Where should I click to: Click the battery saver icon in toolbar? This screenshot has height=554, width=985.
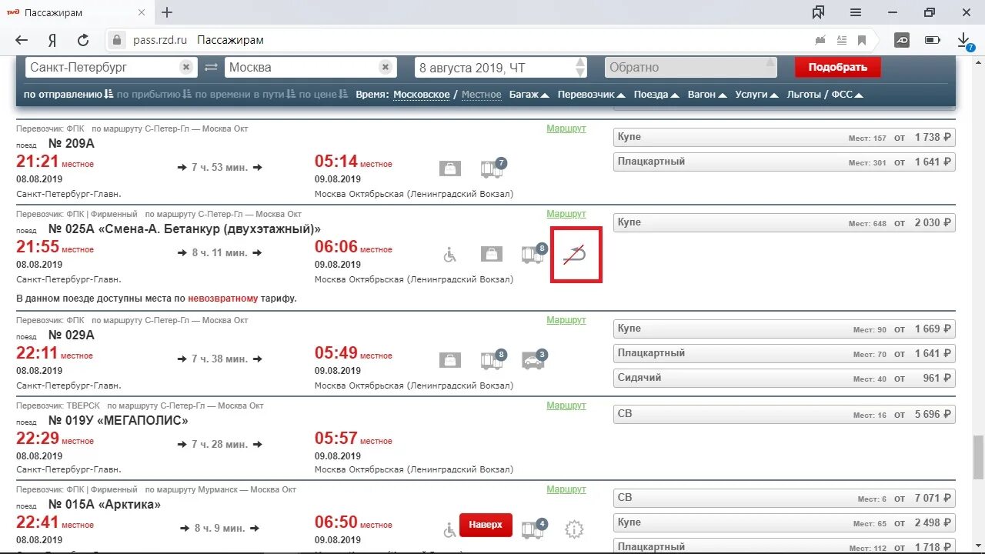pyautogui.click(x=933, y=40)
